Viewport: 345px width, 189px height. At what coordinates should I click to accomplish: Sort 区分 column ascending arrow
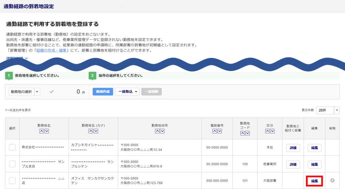tap(267, 131)
